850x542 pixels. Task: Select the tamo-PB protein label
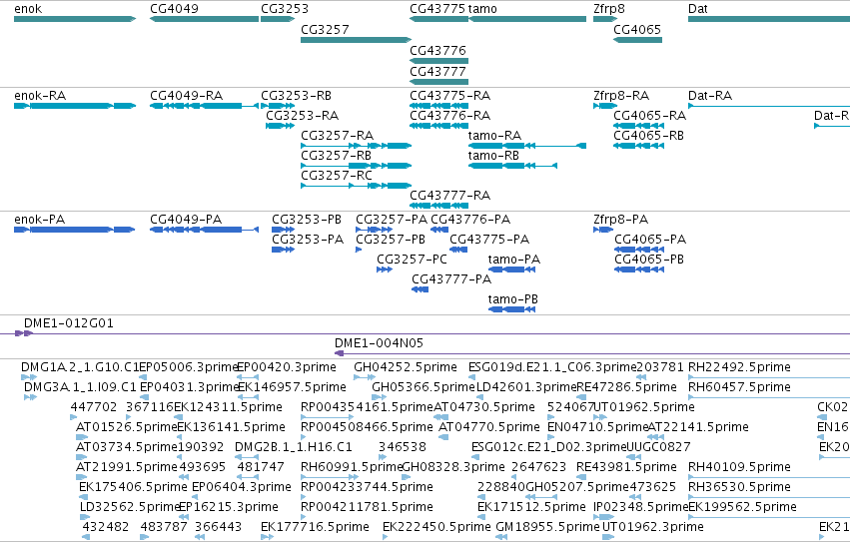click(512, 299)
